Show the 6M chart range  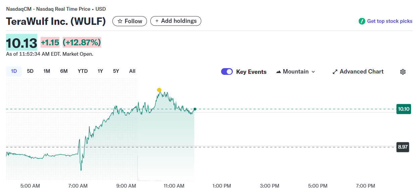click(64, 71)
